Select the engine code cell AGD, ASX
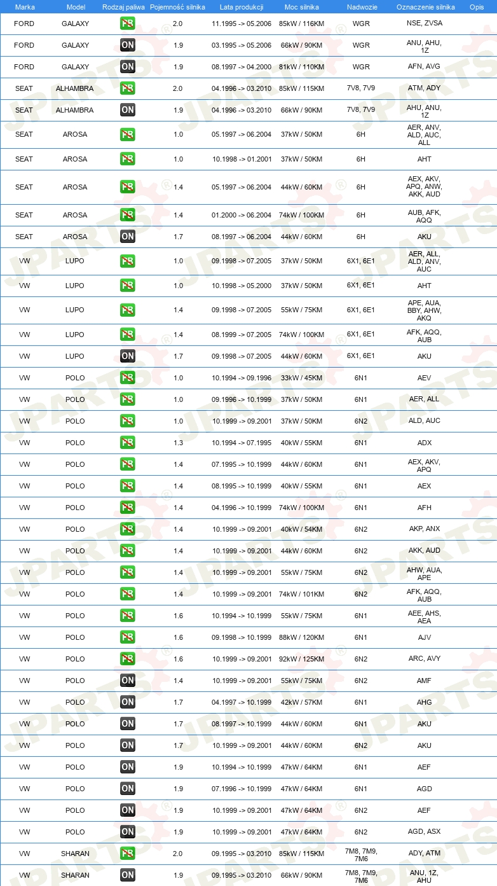497x886 pixels. [x=424, y=831]
